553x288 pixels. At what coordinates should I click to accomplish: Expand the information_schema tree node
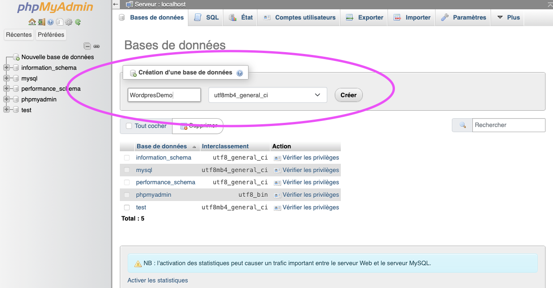pyautogui.click(x=7, y=68)
